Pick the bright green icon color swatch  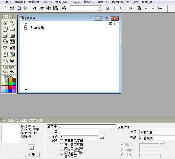[x=10, y=84]
